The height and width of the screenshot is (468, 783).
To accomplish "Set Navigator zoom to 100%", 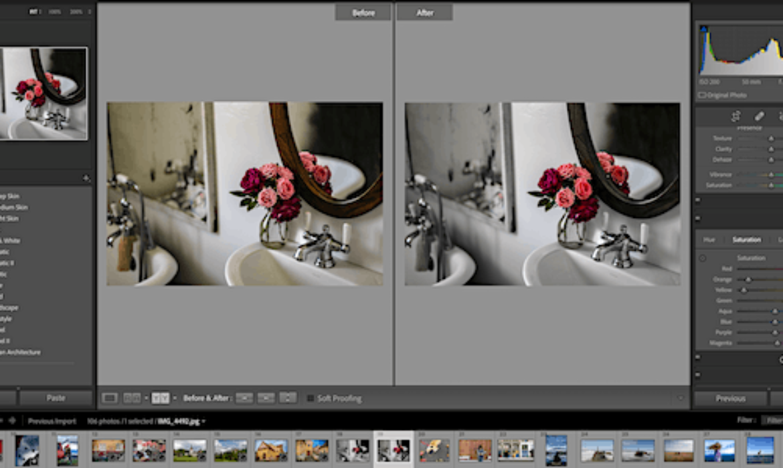I will point(55,11).
